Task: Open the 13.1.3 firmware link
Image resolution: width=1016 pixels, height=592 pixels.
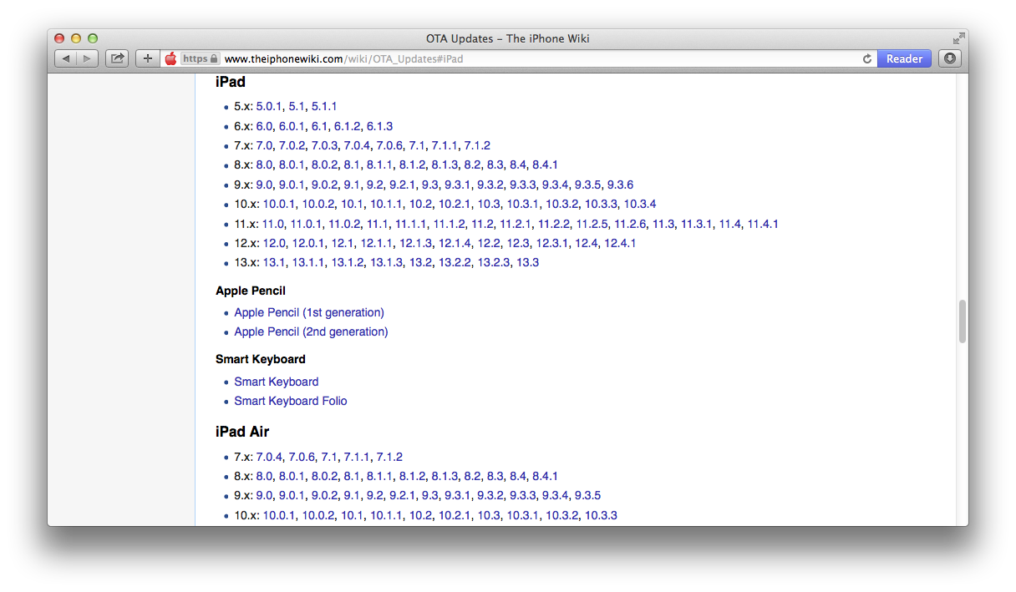Action: pyautogui.click(x=387, y=262)
